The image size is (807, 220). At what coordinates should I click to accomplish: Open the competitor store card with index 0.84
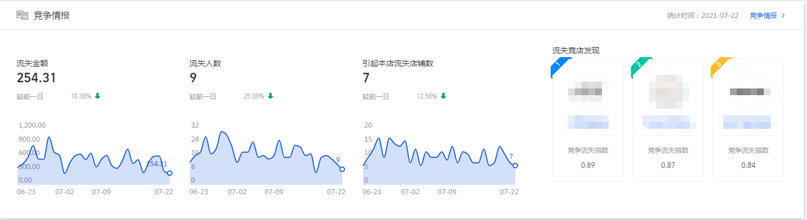(x=748, y=119)
